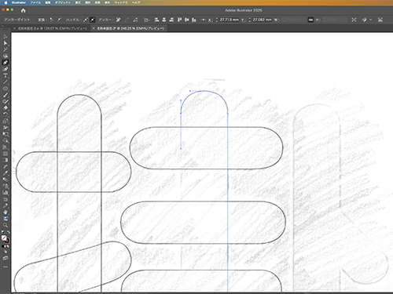Remove selected anchor points icon
This screenshot has height=294, width=393.
tap(119, 20)
